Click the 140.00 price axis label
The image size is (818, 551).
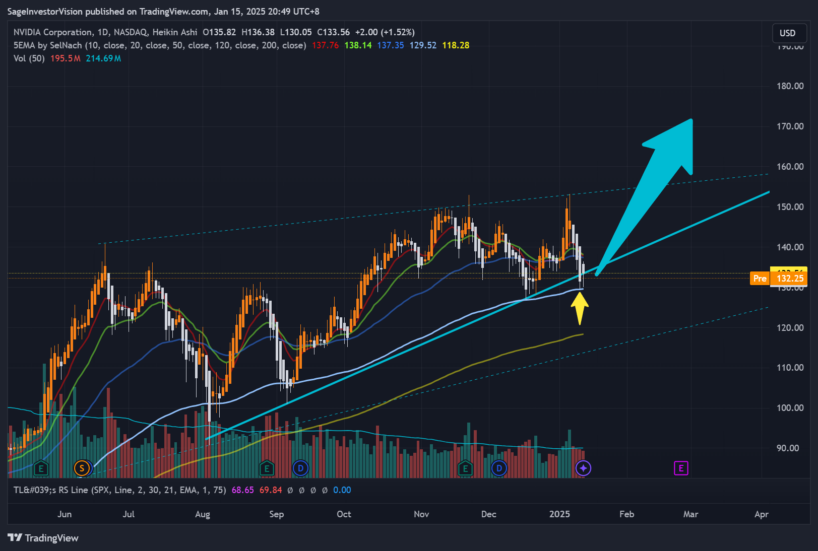[x=790, y=247]
